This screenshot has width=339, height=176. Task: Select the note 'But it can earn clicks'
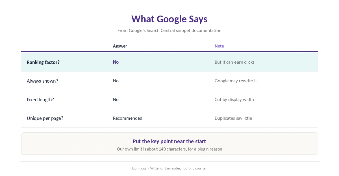click(x=234, y=62)
